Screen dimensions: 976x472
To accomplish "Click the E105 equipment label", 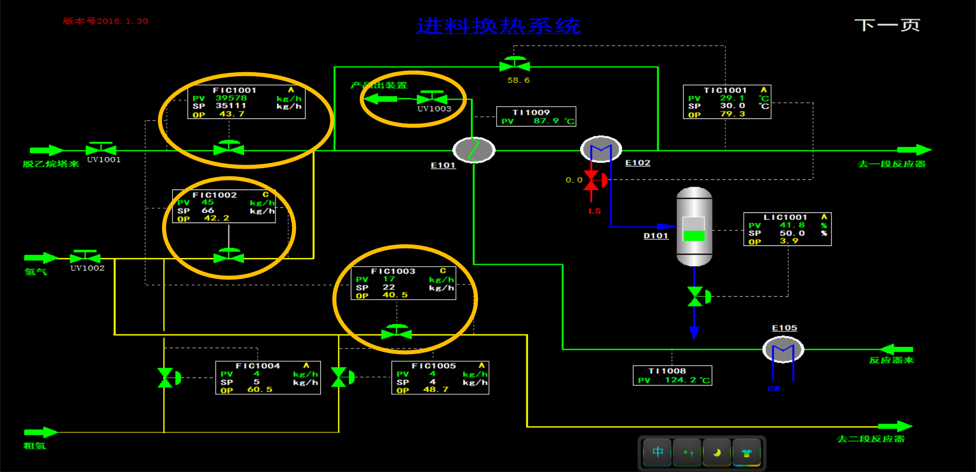I will pos(784,328).
